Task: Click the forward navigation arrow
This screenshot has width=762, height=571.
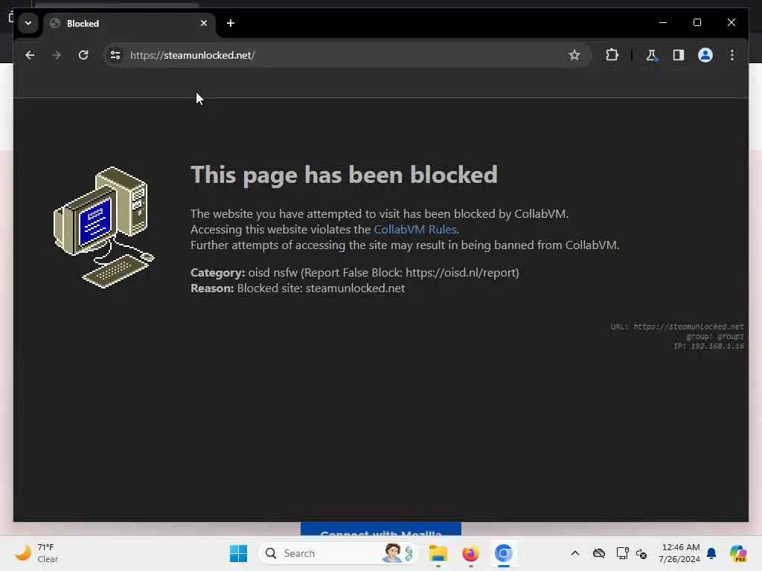Action: (57, 55)
